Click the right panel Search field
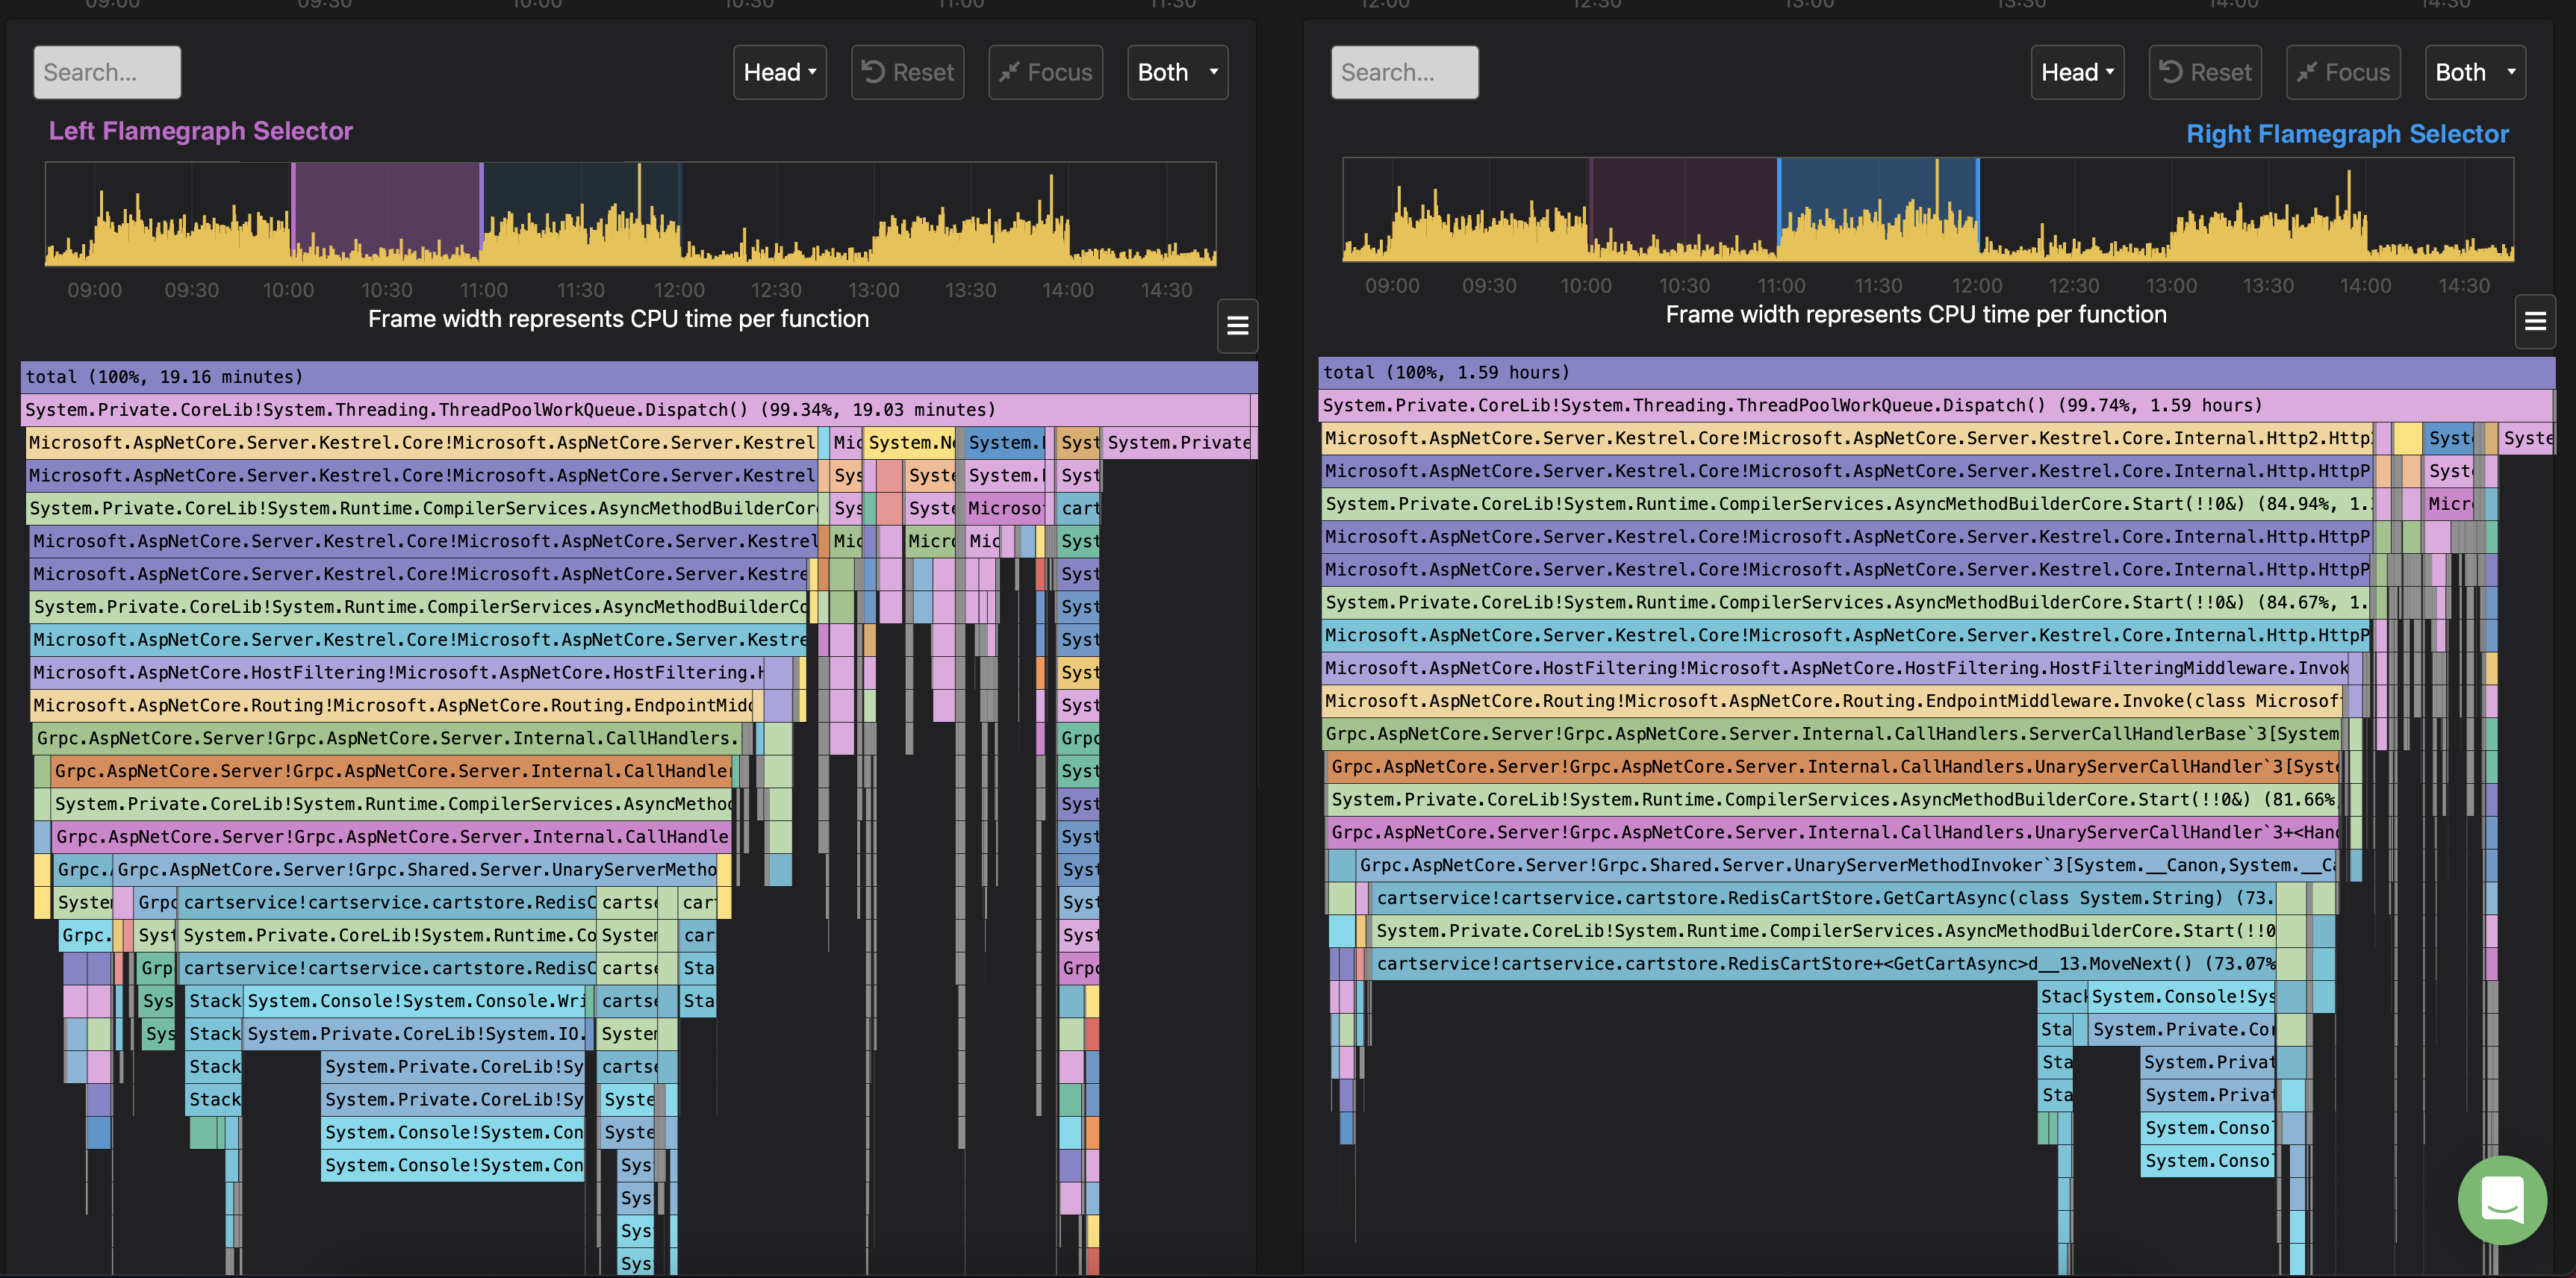Screen dimensions: 2576x1278 1404,71
